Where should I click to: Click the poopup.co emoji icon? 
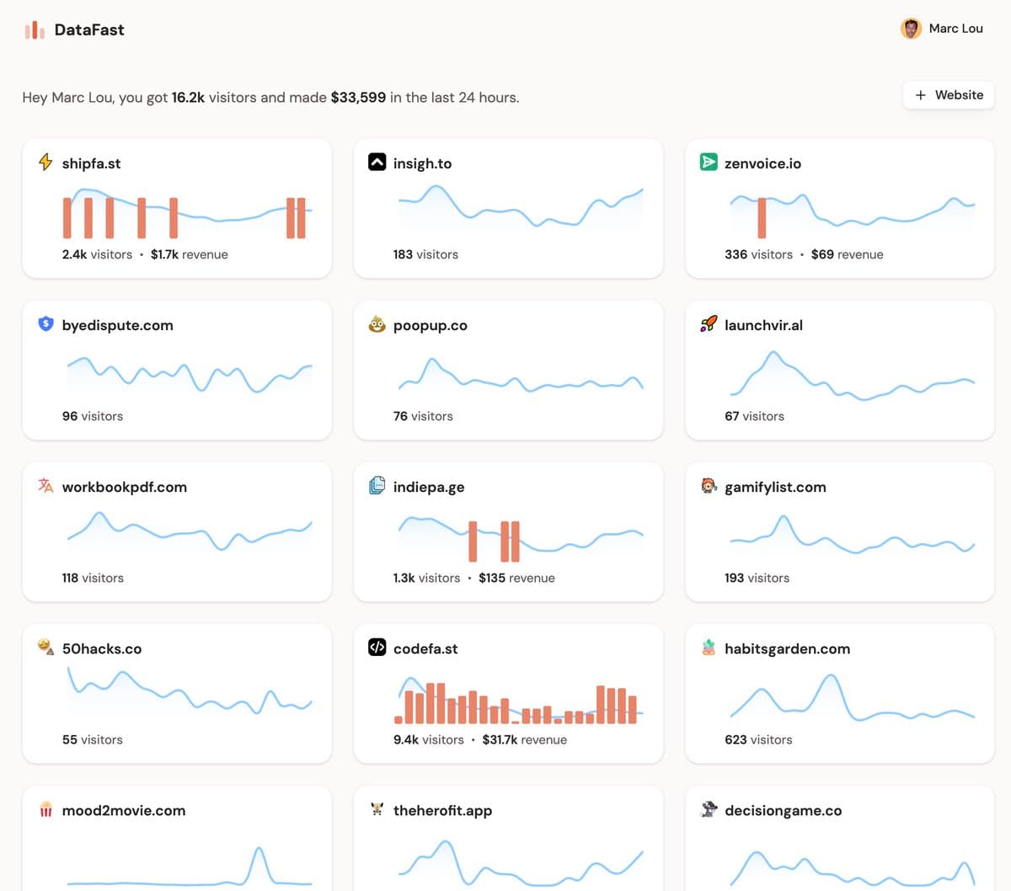coord(377,323)
